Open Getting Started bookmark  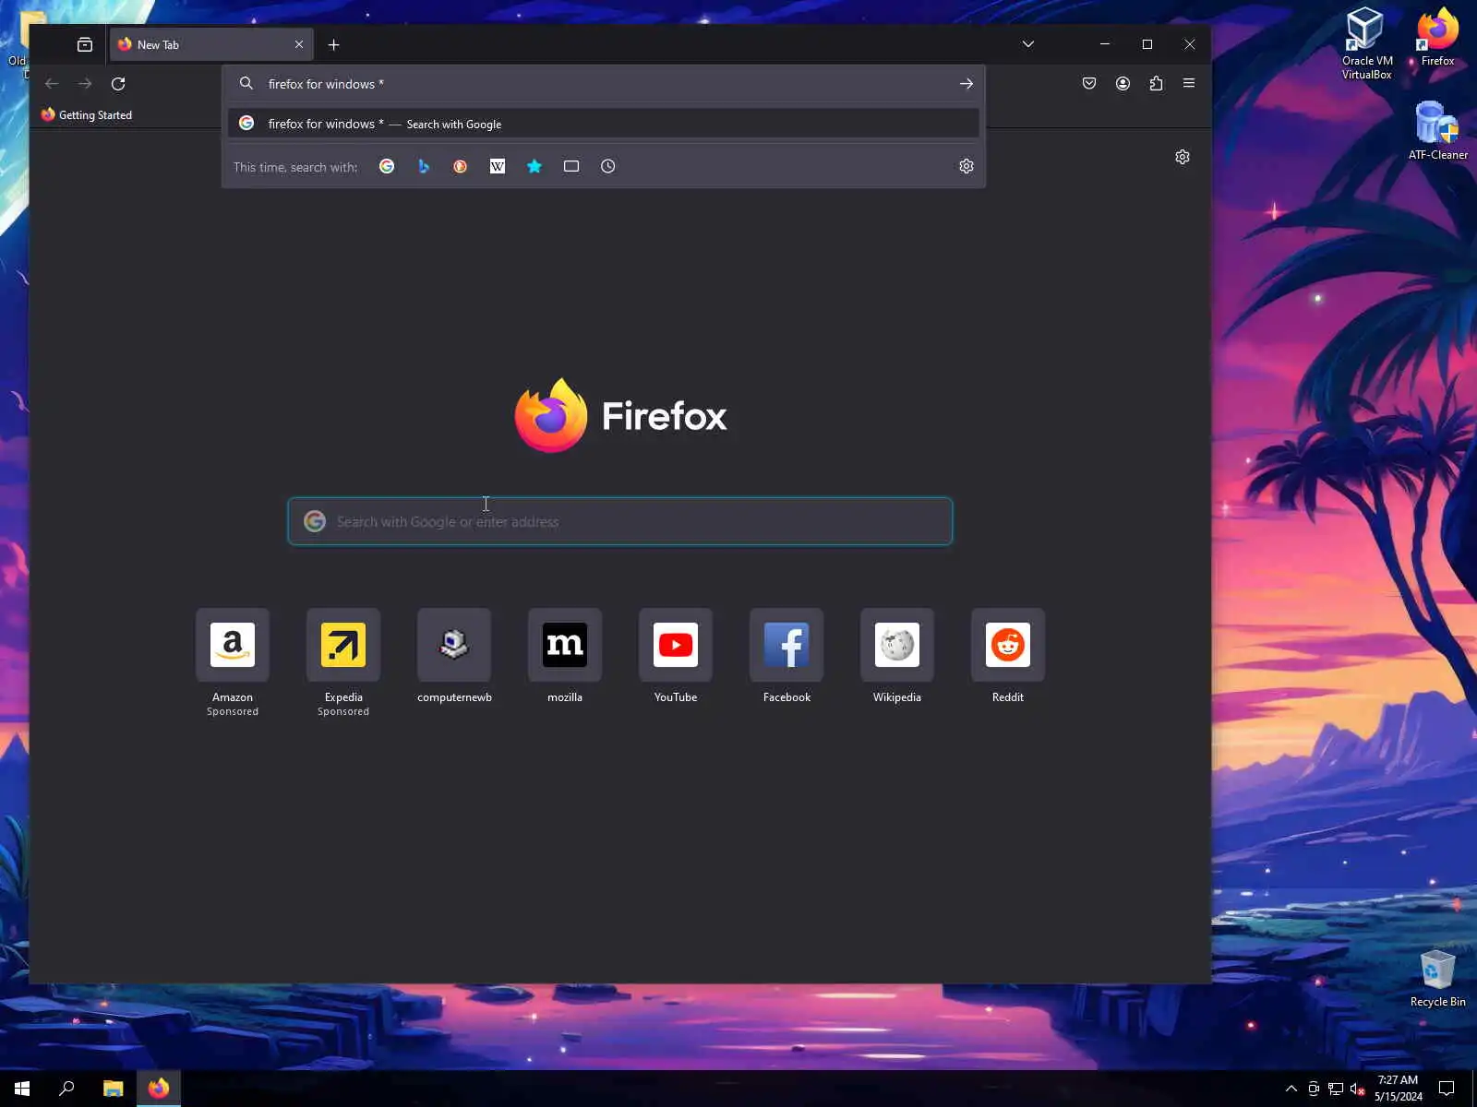click(87, 115)
